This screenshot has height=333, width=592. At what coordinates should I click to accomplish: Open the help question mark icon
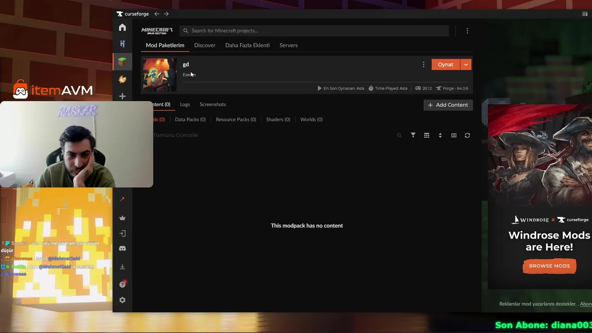(x=122, y=284)
